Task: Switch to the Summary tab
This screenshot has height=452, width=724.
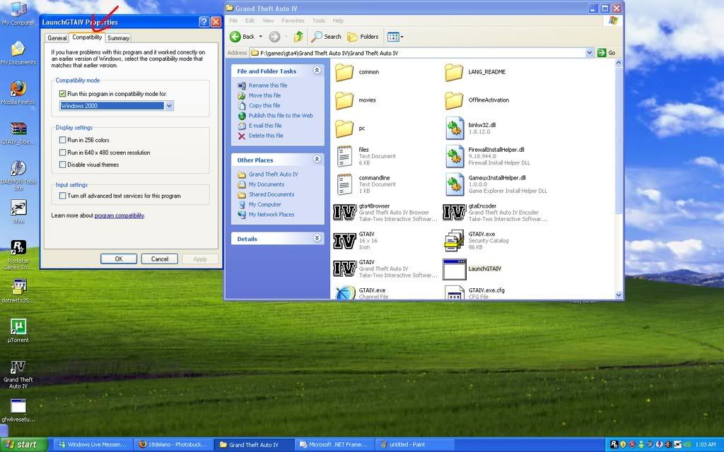Action: pos(118,38)
